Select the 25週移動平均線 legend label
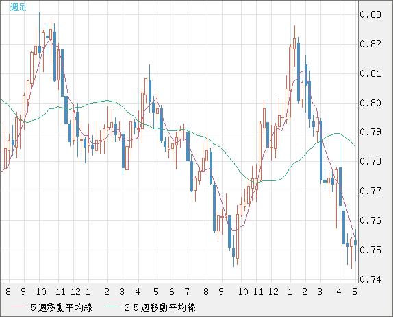 click(x=160, y=307)
